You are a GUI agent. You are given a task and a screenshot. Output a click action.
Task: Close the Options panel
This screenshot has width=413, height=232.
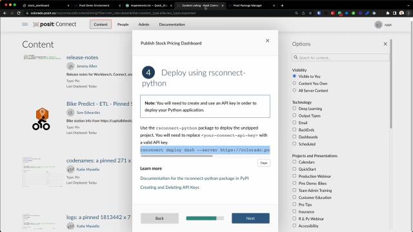[385, 44]
